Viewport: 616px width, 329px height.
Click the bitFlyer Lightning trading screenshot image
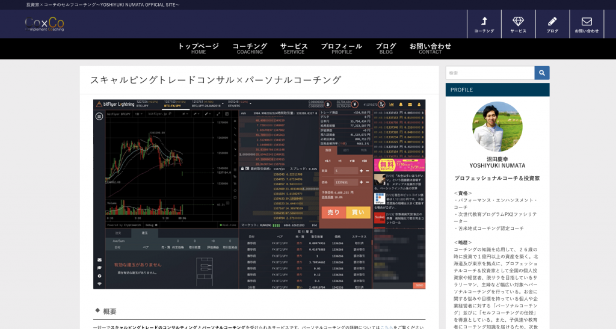click(x=259, y=194)
